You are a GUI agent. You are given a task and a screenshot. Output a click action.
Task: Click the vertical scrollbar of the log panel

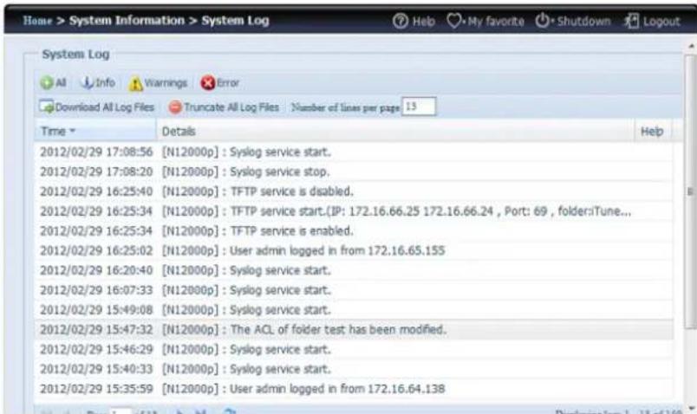[x=690, y=191]
